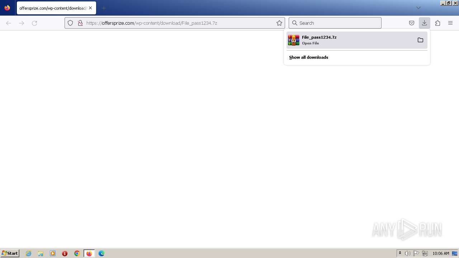Launch Opera from the taskbar
This screenshot has width=459, height=258.
[x=65, y=253]
